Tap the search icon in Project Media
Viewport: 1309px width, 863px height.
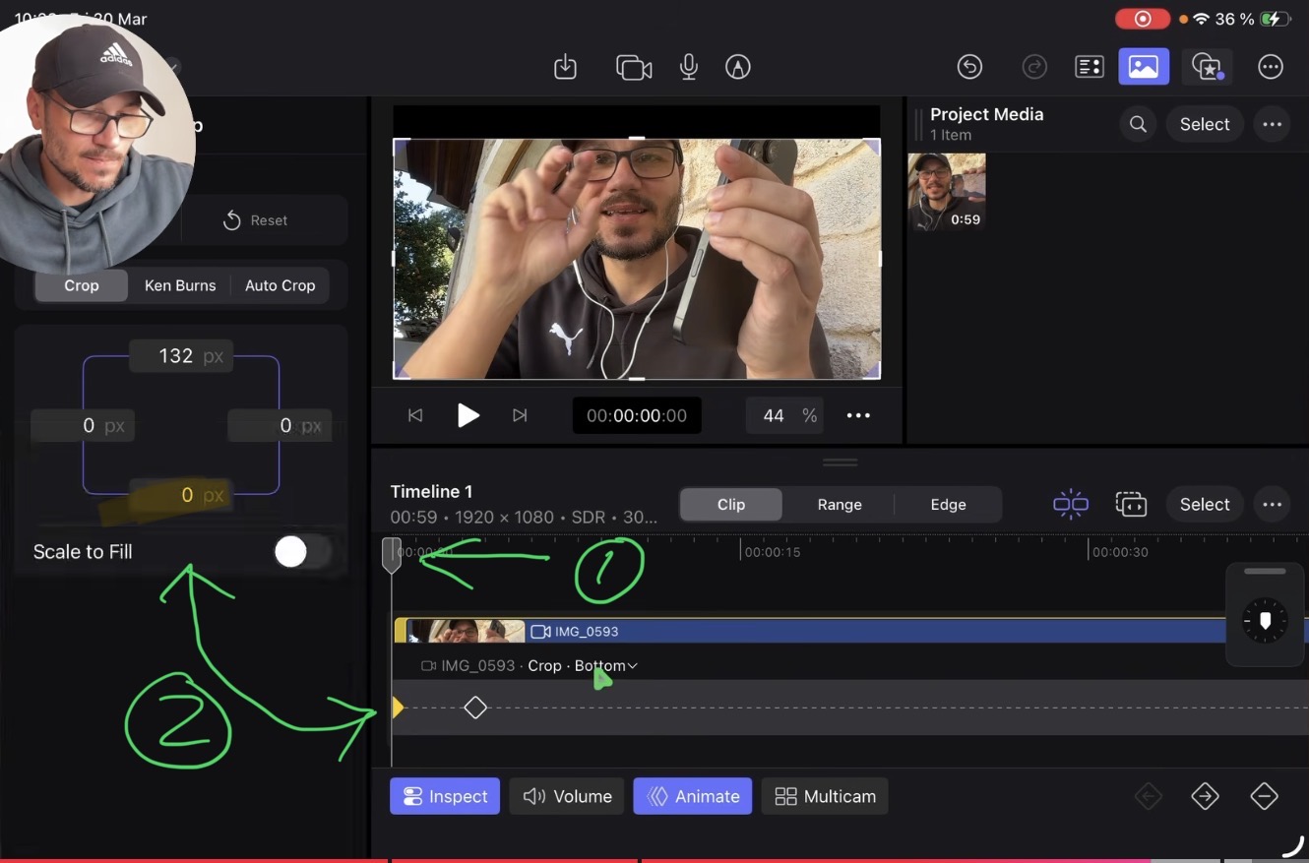pyautogui.click(x=1137, y=124)
